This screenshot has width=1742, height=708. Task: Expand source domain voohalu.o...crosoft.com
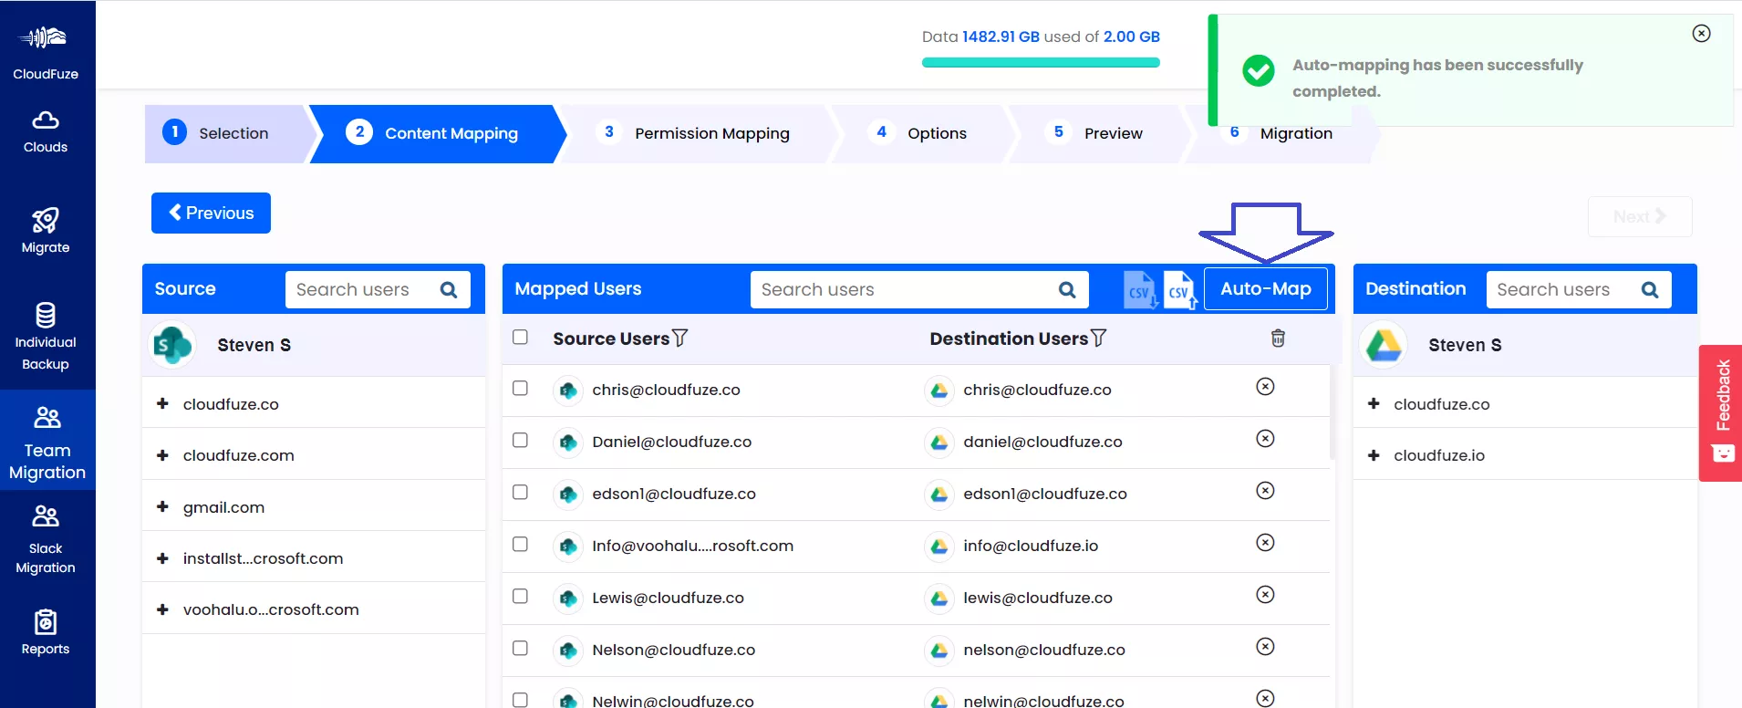pyautogui.click(x=162, y=609)
